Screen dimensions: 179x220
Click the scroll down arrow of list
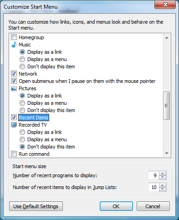[167, 153]
